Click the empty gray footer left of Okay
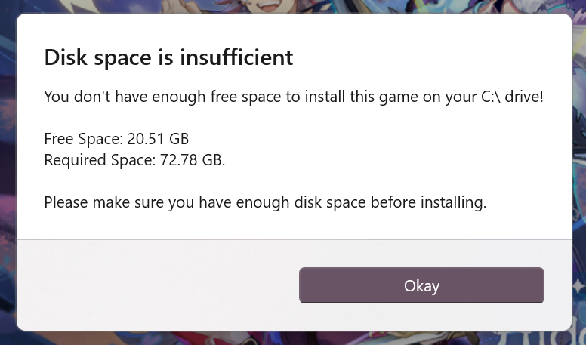The height and width of the screenshot is (345, 586). [x=157, y=284]
